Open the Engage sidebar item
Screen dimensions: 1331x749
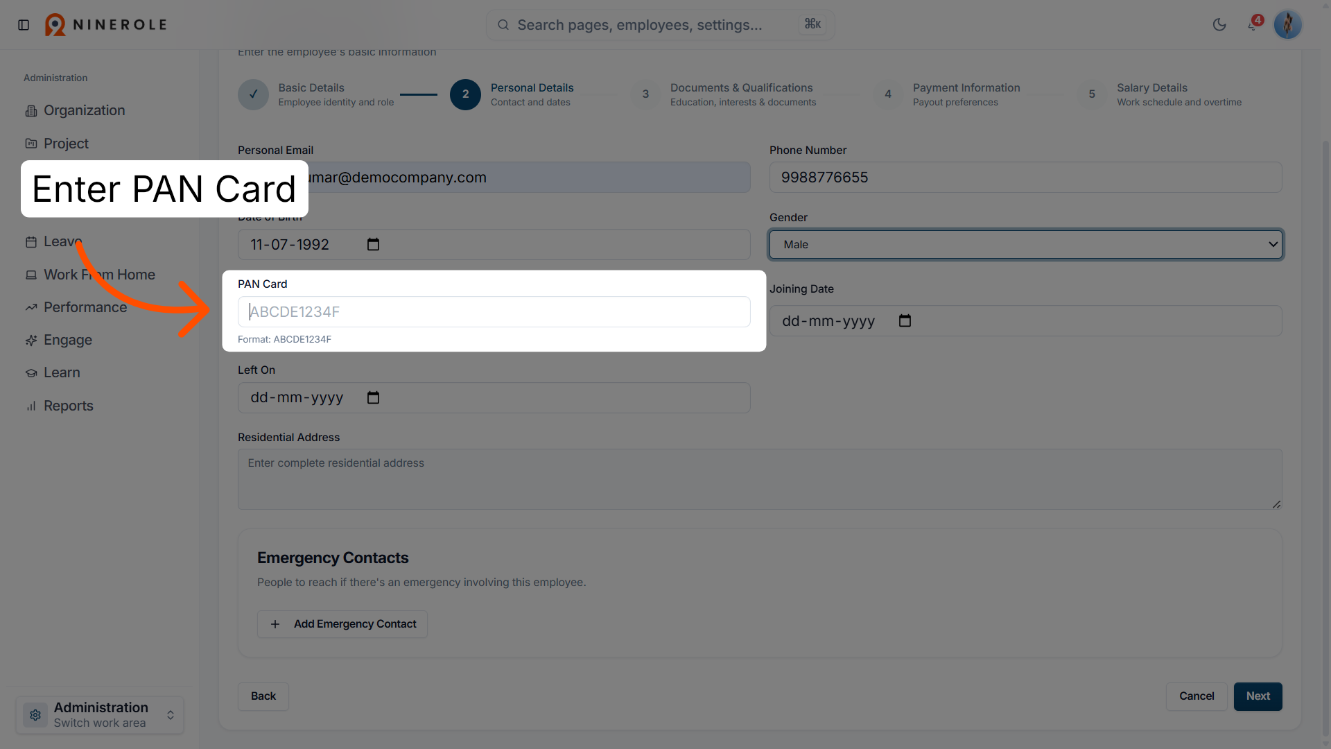pyautogui.click(x=67, y=340)
